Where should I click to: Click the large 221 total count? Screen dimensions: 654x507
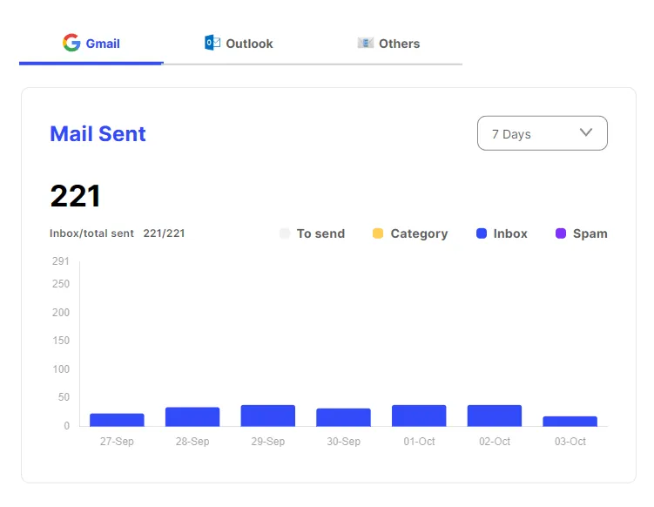click(x=76, y=196)
